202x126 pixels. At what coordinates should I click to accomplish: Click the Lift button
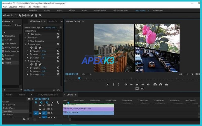[x=155, y=84]
